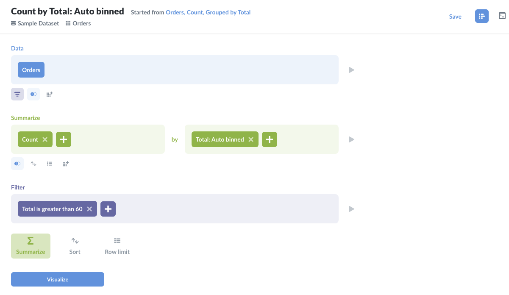Remove the 'Total is greater than 60' filter
This screenshot has height=295, width=509.
[89, 209]
